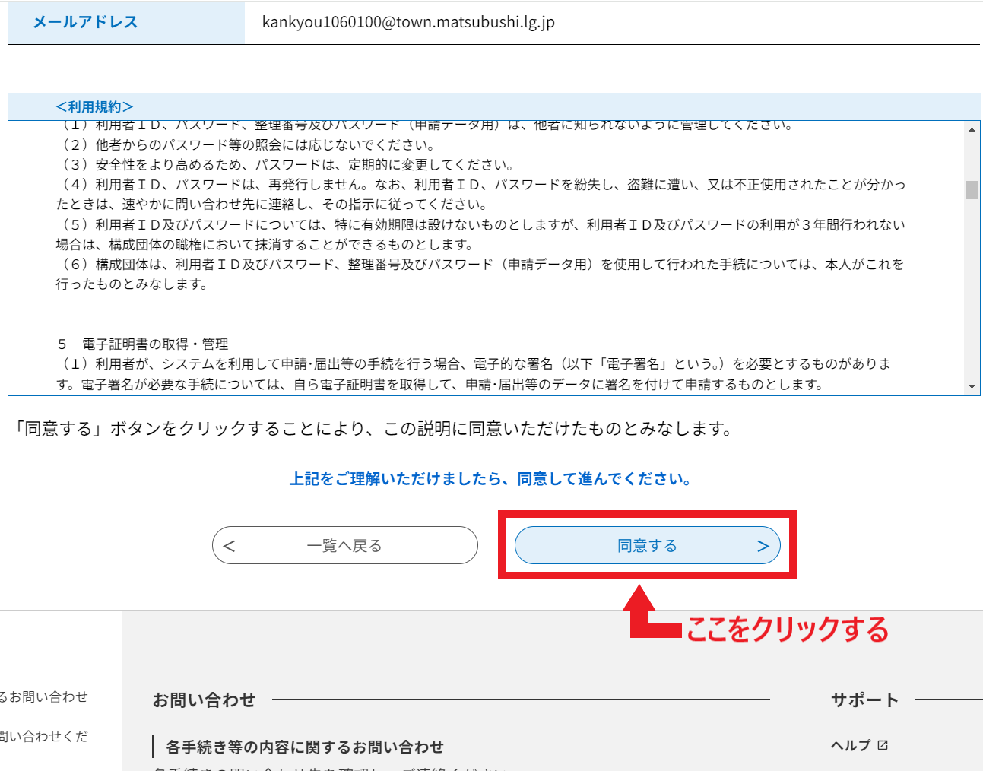This screenshot has height=771, width=983.
Task: Click terms heading ５ 電子証明書の取得・管理
Action: (x=142, y=344)
